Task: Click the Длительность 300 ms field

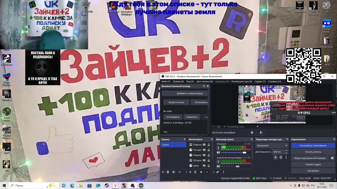Action: (x=278, y=152)
